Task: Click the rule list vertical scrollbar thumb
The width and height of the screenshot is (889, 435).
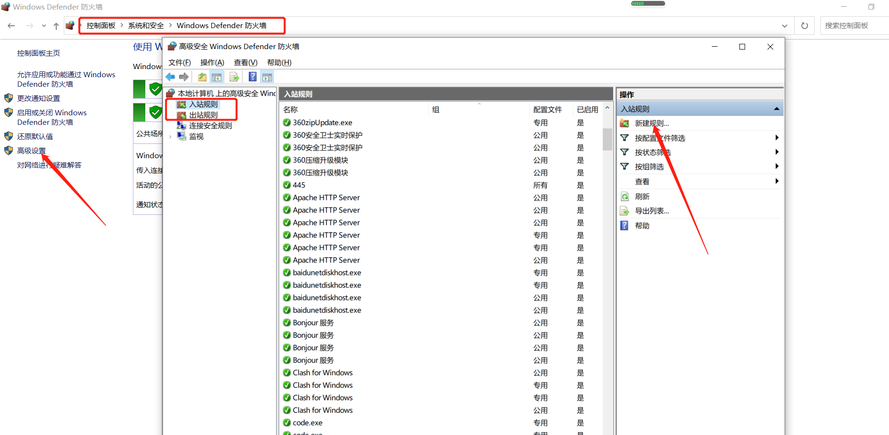Action: [607, 140]
